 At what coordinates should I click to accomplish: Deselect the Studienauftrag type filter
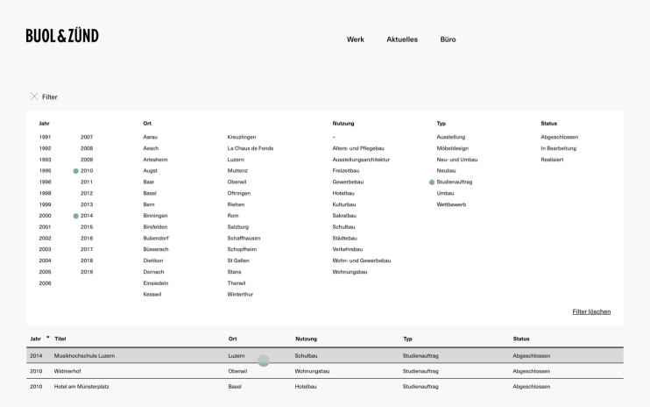454,182
